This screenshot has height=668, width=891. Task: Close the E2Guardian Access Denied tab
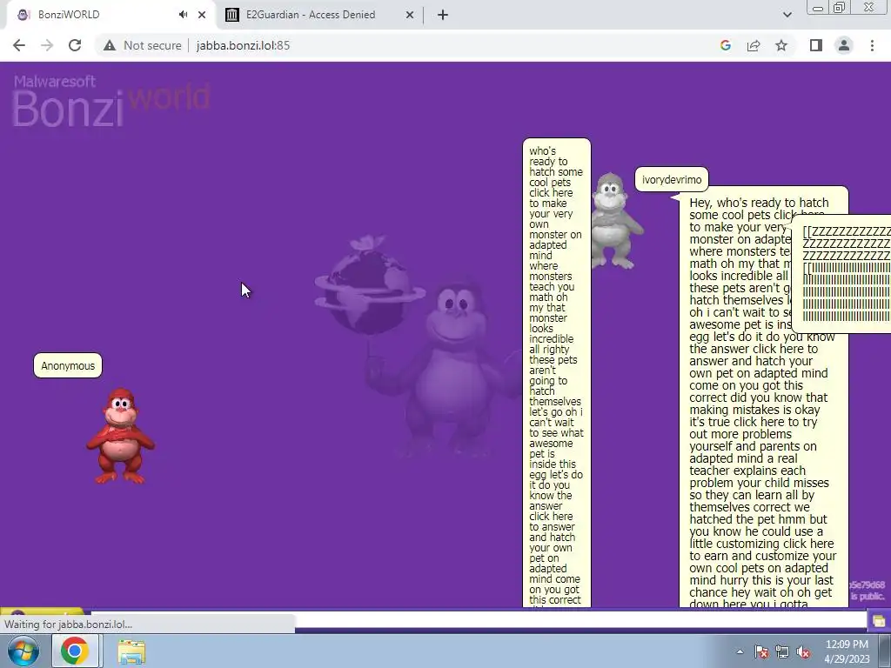pos(410,15)
